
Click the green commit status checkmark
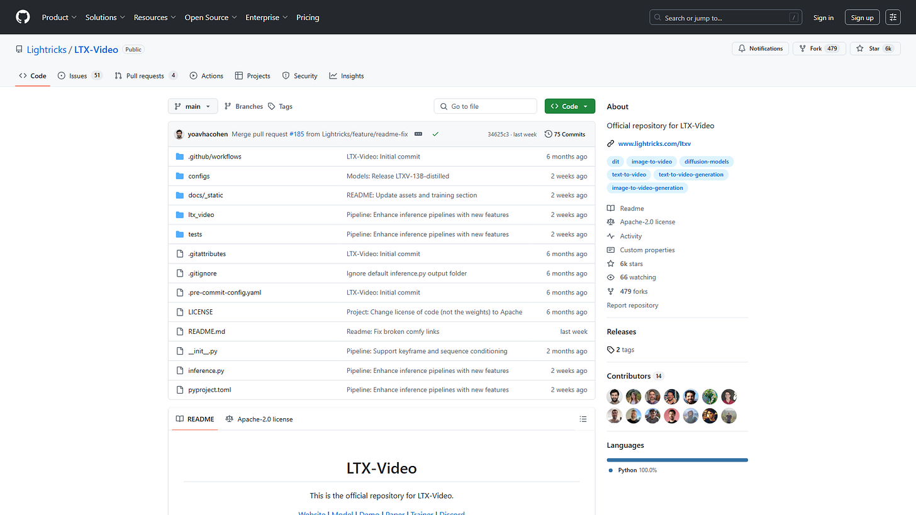[435, 134]
